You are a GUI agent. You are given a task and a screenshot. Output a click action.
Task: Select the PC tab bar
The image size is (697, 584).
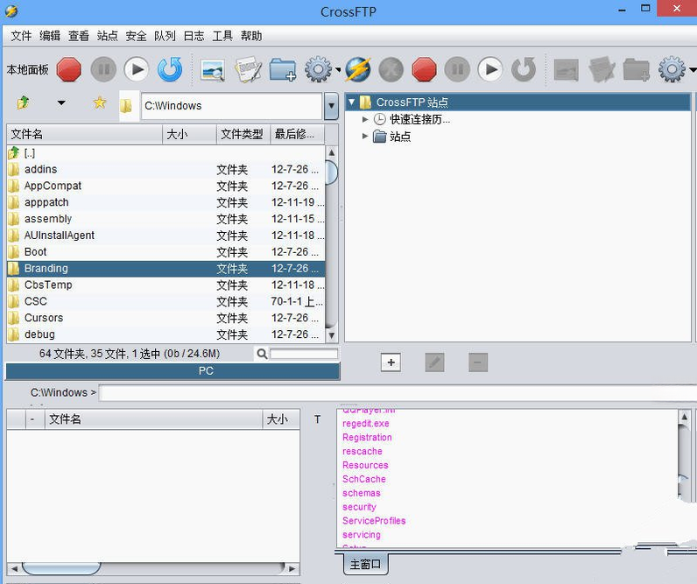(172, 371)
